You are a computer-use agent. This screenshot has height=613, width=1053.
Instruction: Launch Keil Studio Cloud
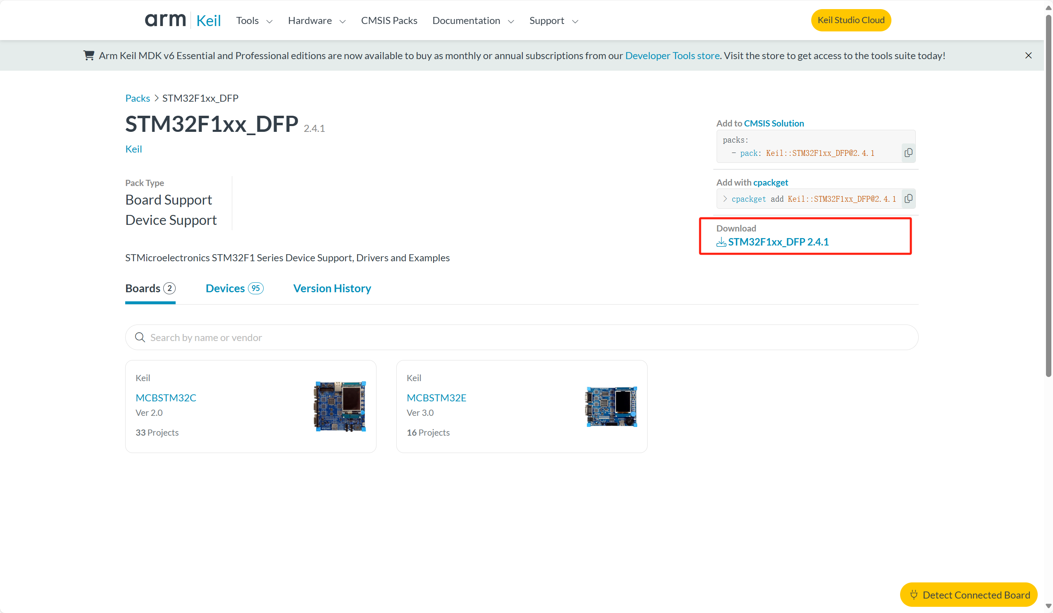tap(851, 20)
